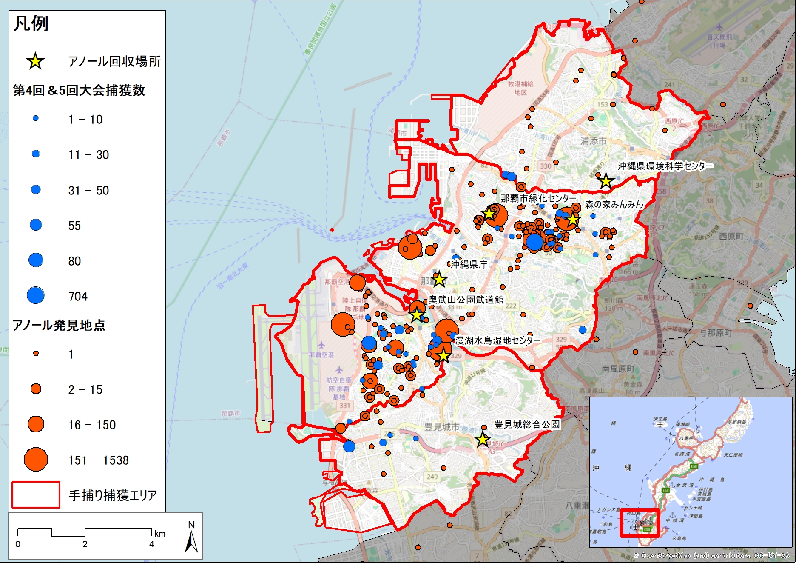
Task: Click the star beside 沖縄県環境科学センター
Action: [x=606, y=181]
